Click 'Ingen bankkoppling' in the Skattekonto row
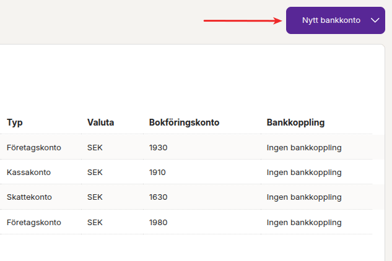The width and height of the screenshot is (392, 261). coord(304,197)
